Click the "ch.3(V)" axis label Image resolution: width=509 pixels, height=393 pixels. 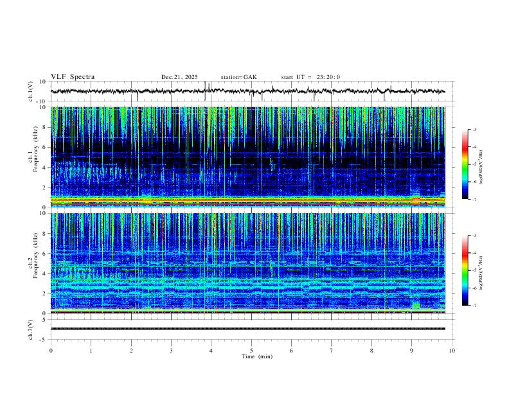pyautogui.click(x=31, y=329)
